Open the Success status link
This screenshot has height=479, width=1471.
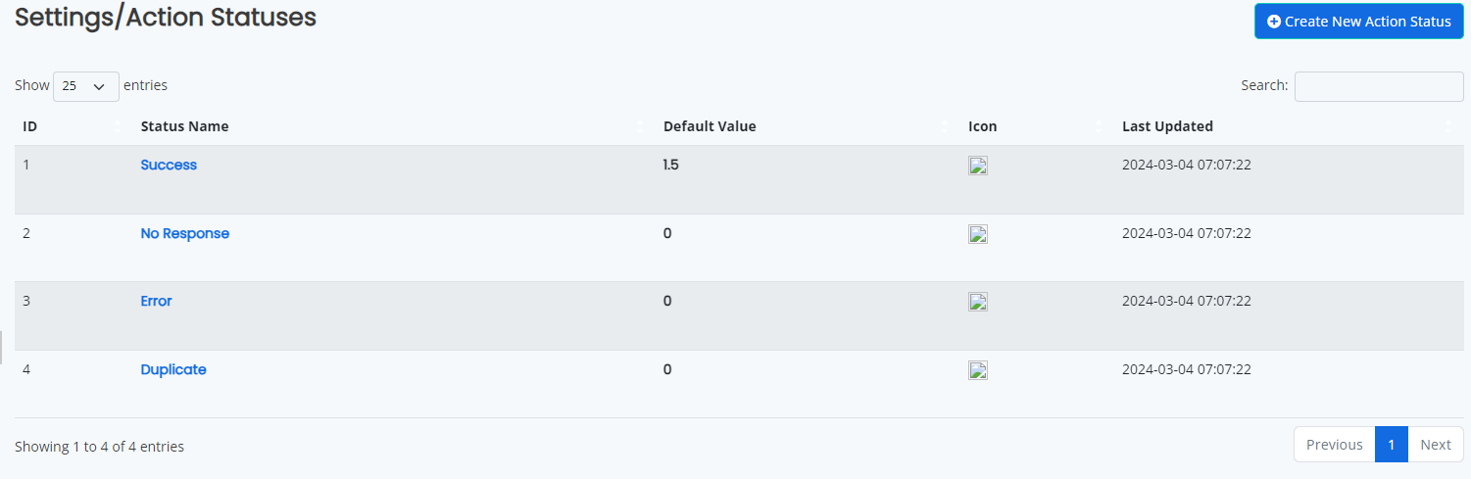(x=169, y=165)
